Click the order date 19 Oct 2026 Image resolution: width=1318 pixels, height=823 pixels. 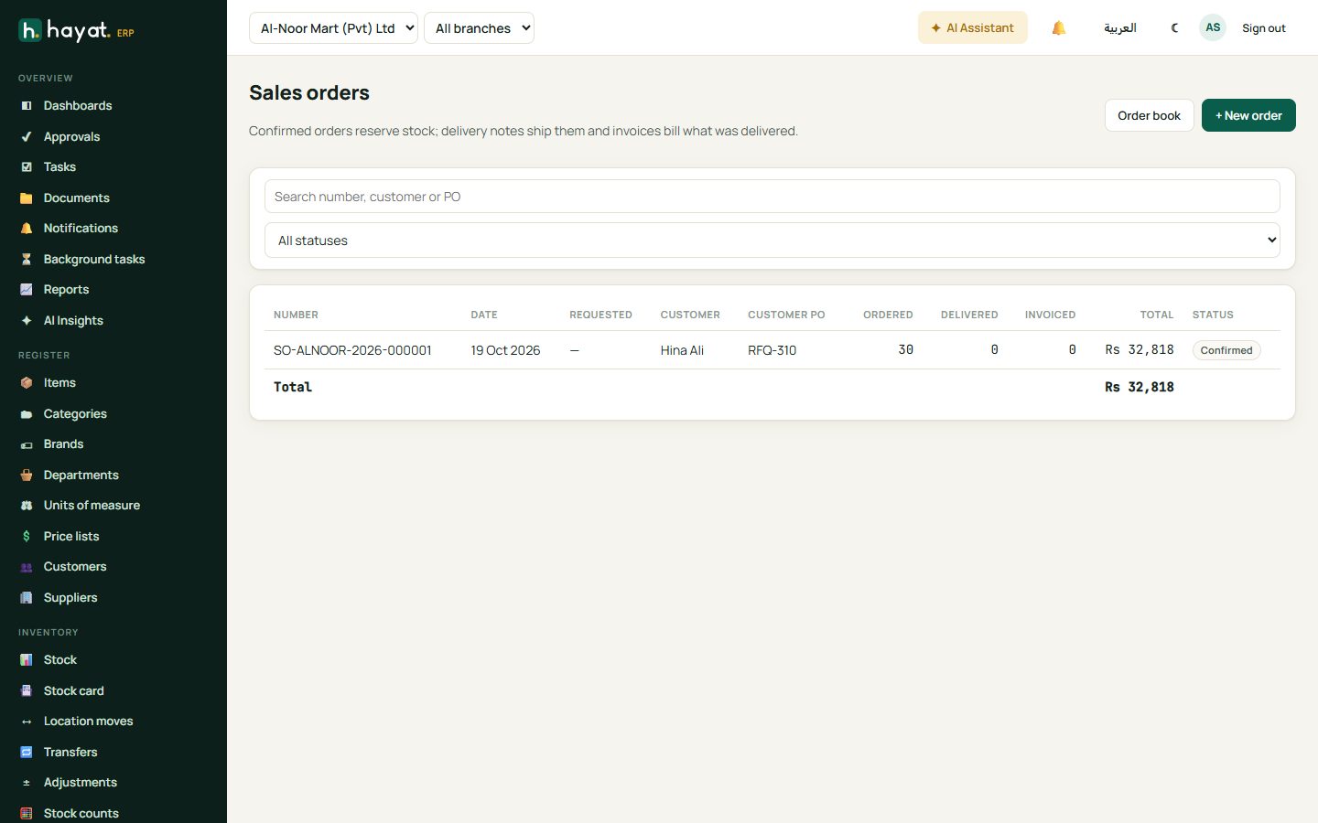505,350
